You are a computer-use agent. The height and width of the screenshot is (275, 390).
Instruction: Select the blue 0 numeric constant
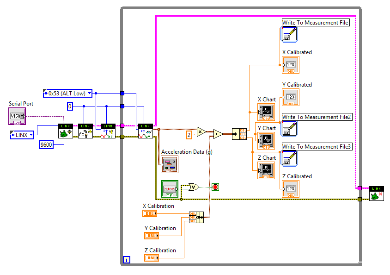[x=70, y=106]
